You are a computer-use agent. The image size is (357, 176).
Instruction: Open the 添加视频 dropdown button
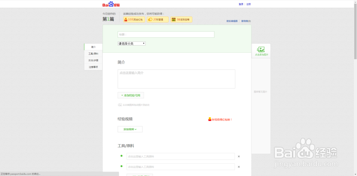click(130, 129)
